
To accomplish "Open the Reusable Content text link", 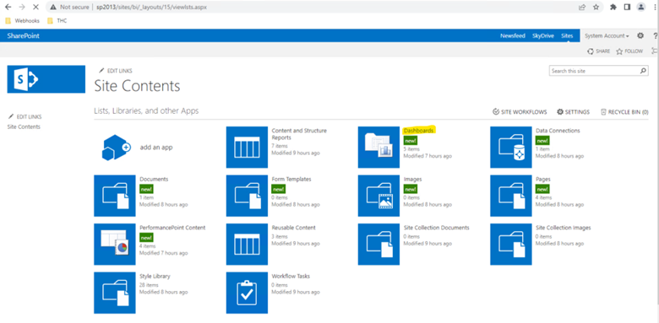I will pos(293,228).
